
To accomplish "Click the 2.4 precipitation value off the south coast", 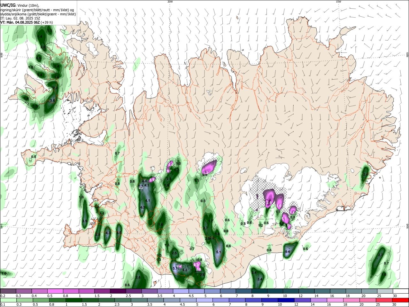I will [254, 272].
